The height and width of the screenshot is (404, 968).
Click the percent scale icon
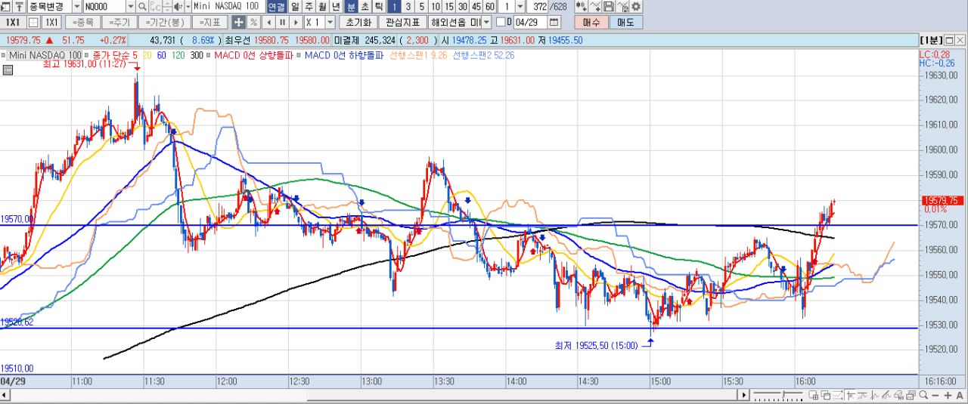coord(254,22)
